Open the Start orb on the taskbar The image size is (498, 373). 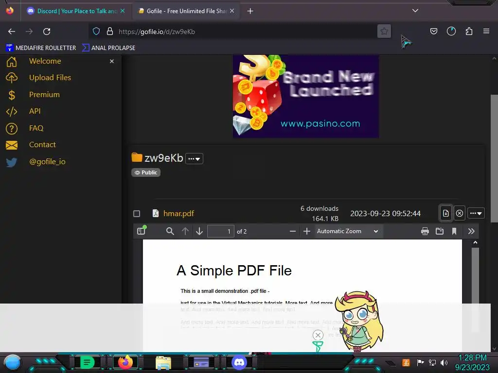coord(13,362)
